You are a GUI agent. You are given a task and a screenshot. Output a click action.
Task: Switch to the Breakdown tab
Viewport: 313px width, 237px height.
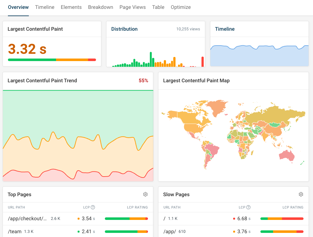(x=100, y=7)
